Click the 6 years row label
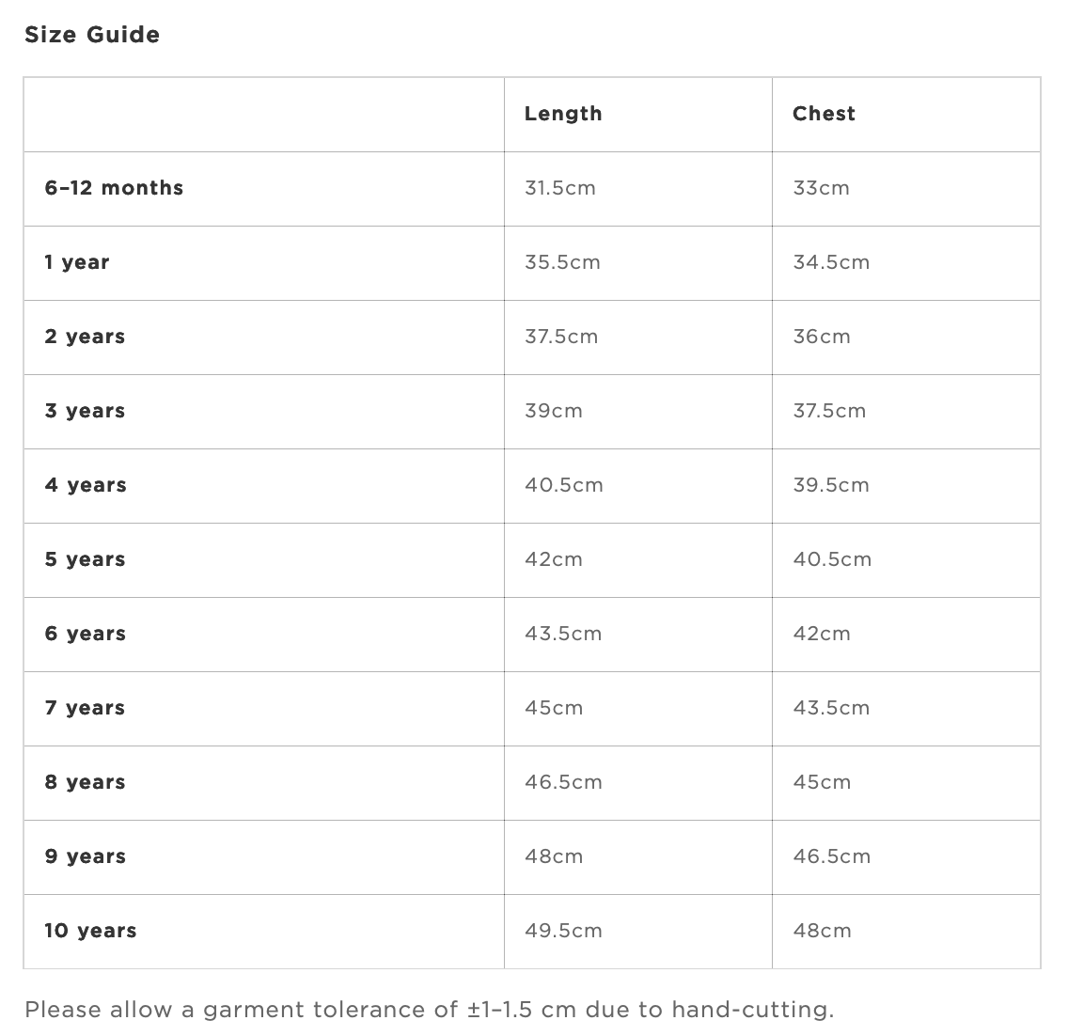 pos(86,635)
